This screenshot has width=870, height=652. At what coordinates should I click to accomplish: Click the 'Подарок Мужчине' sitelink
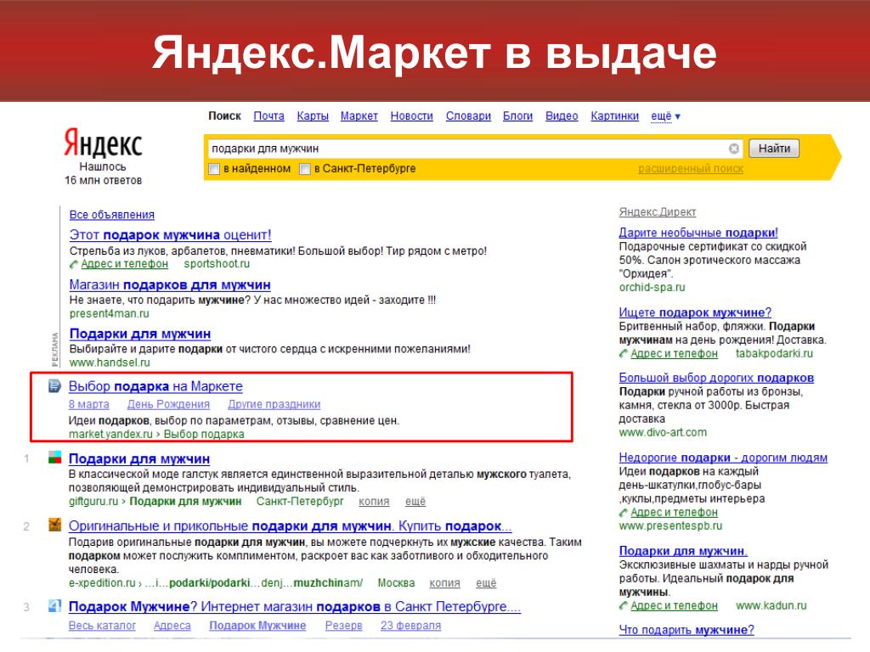click(x=257, y=626)
